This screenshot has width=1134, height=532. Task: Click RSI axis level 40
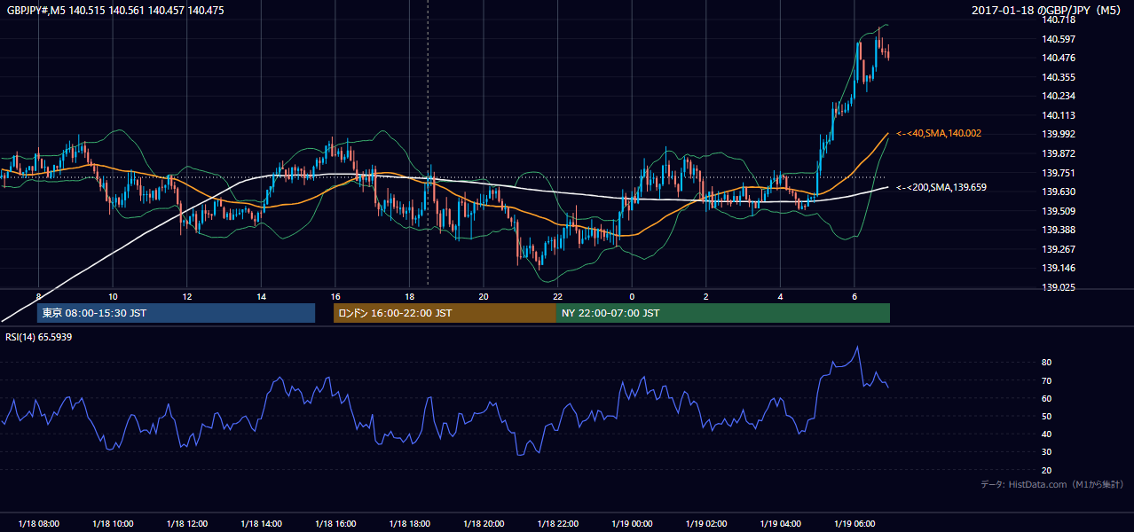pyautogui.click(x=1047, y=434)
